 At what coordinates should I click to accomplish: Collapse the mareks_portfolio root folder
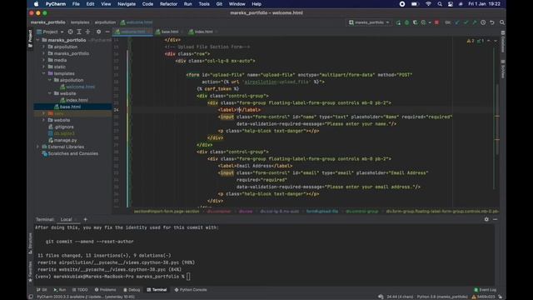37,40
